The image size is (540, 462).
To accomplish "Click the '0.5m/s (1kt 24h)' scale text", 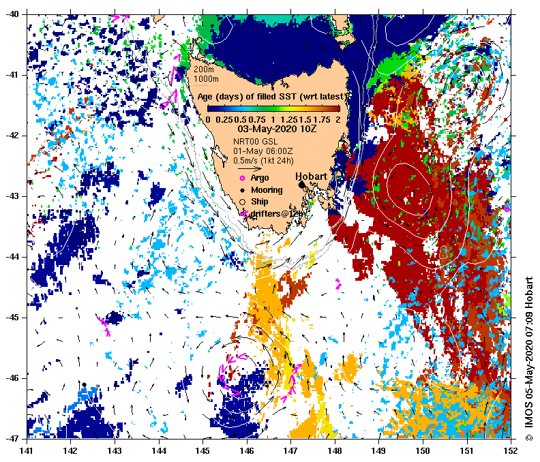I will coord(263,161).
